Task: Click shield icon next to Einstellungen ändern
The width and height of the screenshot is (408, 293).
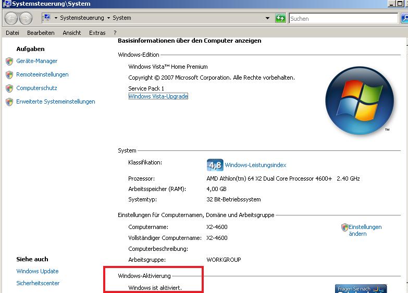Action: pyautogui.click(x=344, y=227)
